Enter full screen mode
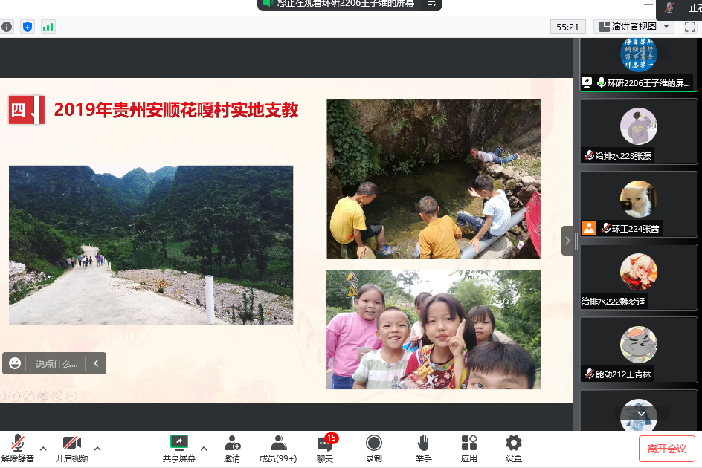Viewport: 702px width, 468px height. coord(689,27)
